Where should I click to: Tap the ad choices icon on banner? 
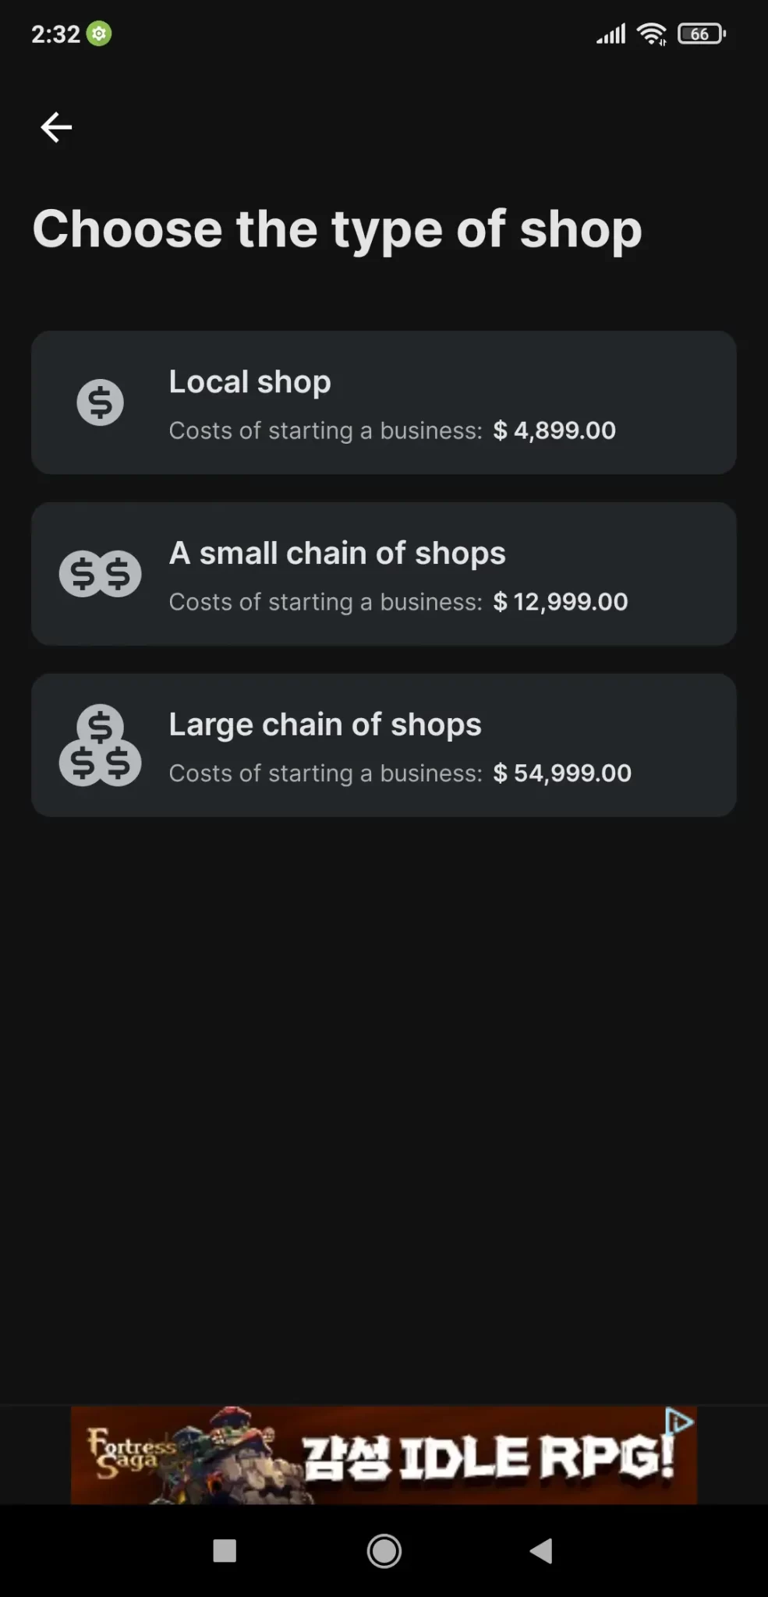(680, 1422)
